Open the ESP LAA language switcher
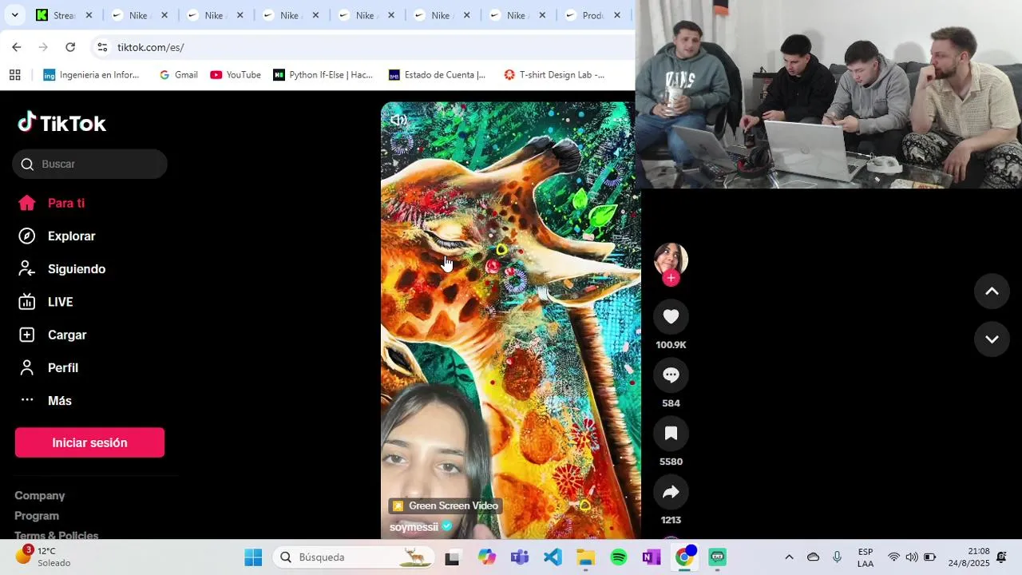This screenshot has height=575, width=1022. [x=866, y=557]
